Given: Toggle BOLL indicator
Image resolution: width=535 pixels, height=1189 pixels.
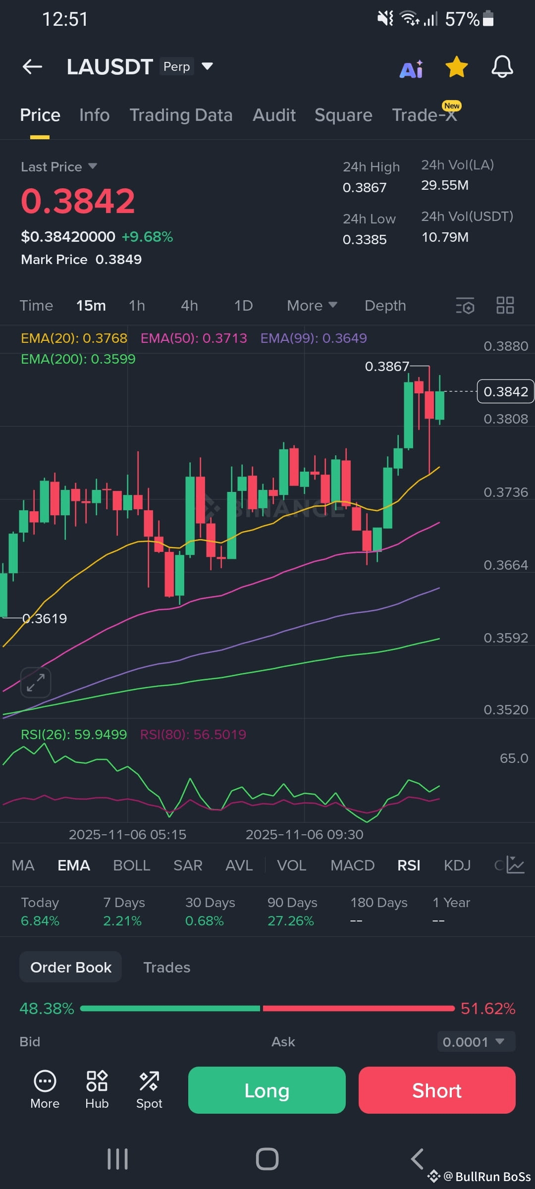Looking at the screenshot, I should [132, 865].
